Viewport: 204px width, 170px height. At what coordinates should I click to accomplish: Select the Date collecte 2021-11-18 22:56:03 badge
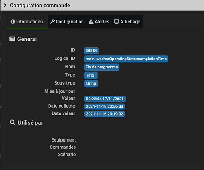[x=104, y=106]
